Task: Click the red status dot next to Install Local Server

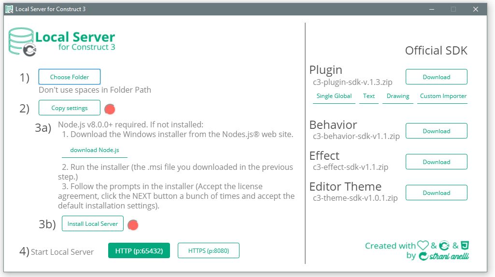Action: 133,225
